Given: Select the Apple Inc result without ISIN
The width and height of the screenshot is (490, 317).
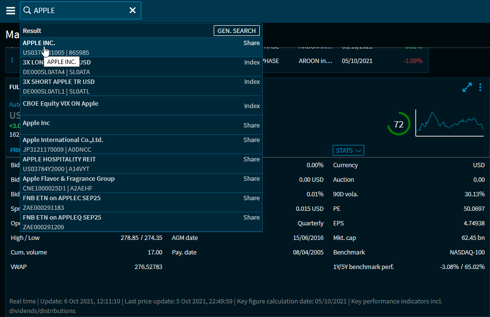Looking at the screenshot, I should (x=141, y=125).
